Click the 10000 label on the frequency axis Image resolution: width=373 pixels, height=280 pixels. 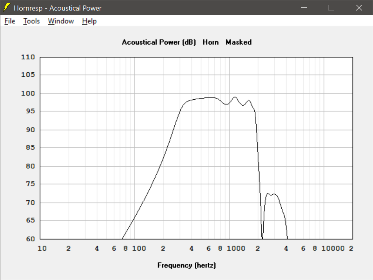(333, 248)
